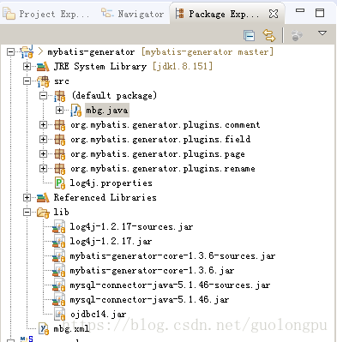Expand the Referenced Libraries node

click(27, 197)
